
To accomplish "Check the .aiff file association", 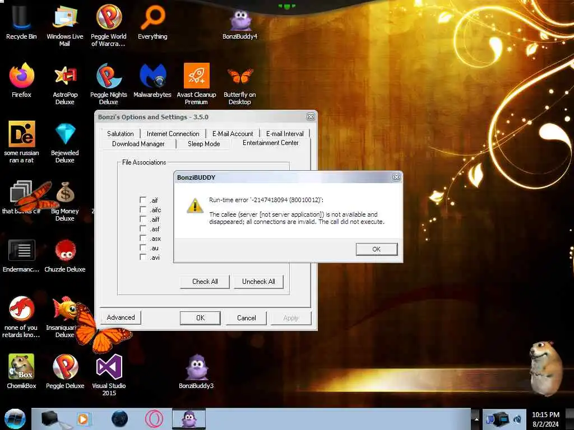I will pyautogui.click(x=143, y=219).
